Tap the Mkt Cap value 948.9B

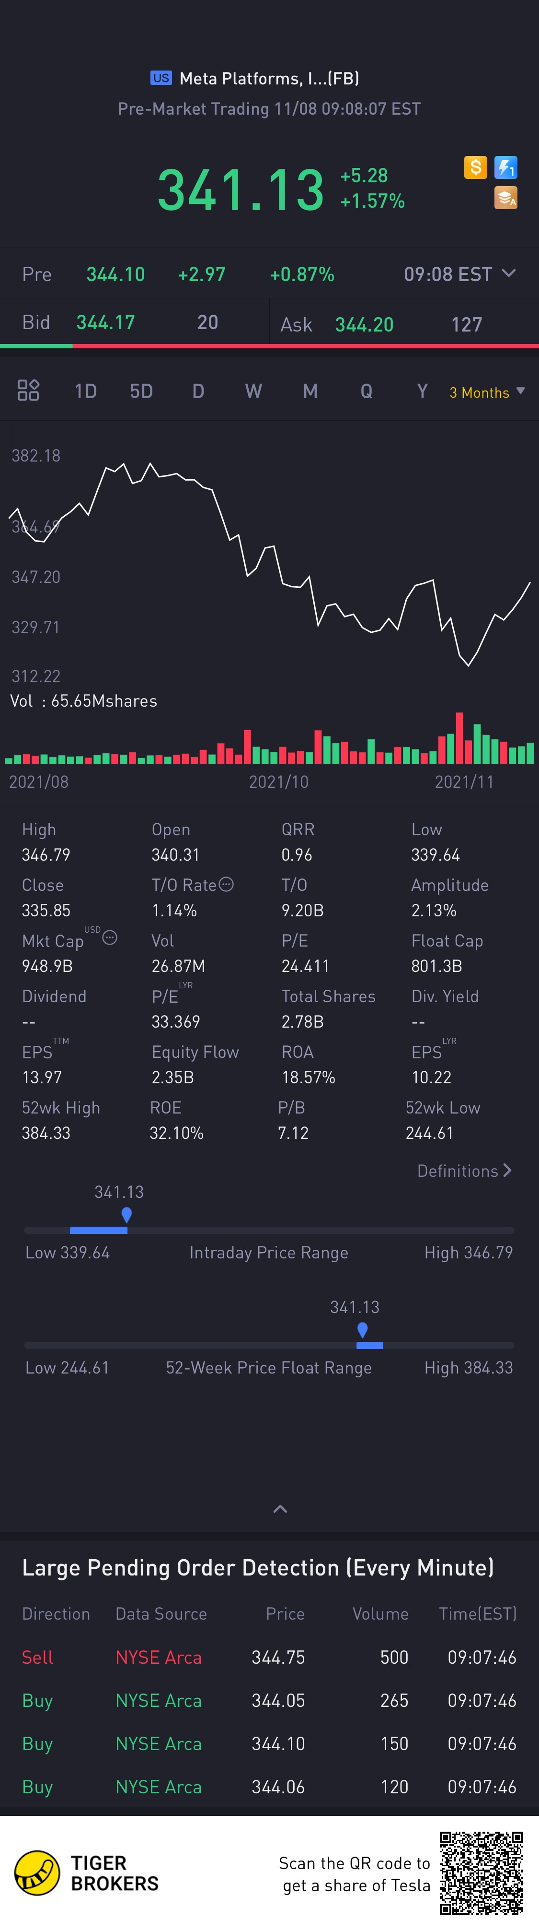(x=47, y=966)
